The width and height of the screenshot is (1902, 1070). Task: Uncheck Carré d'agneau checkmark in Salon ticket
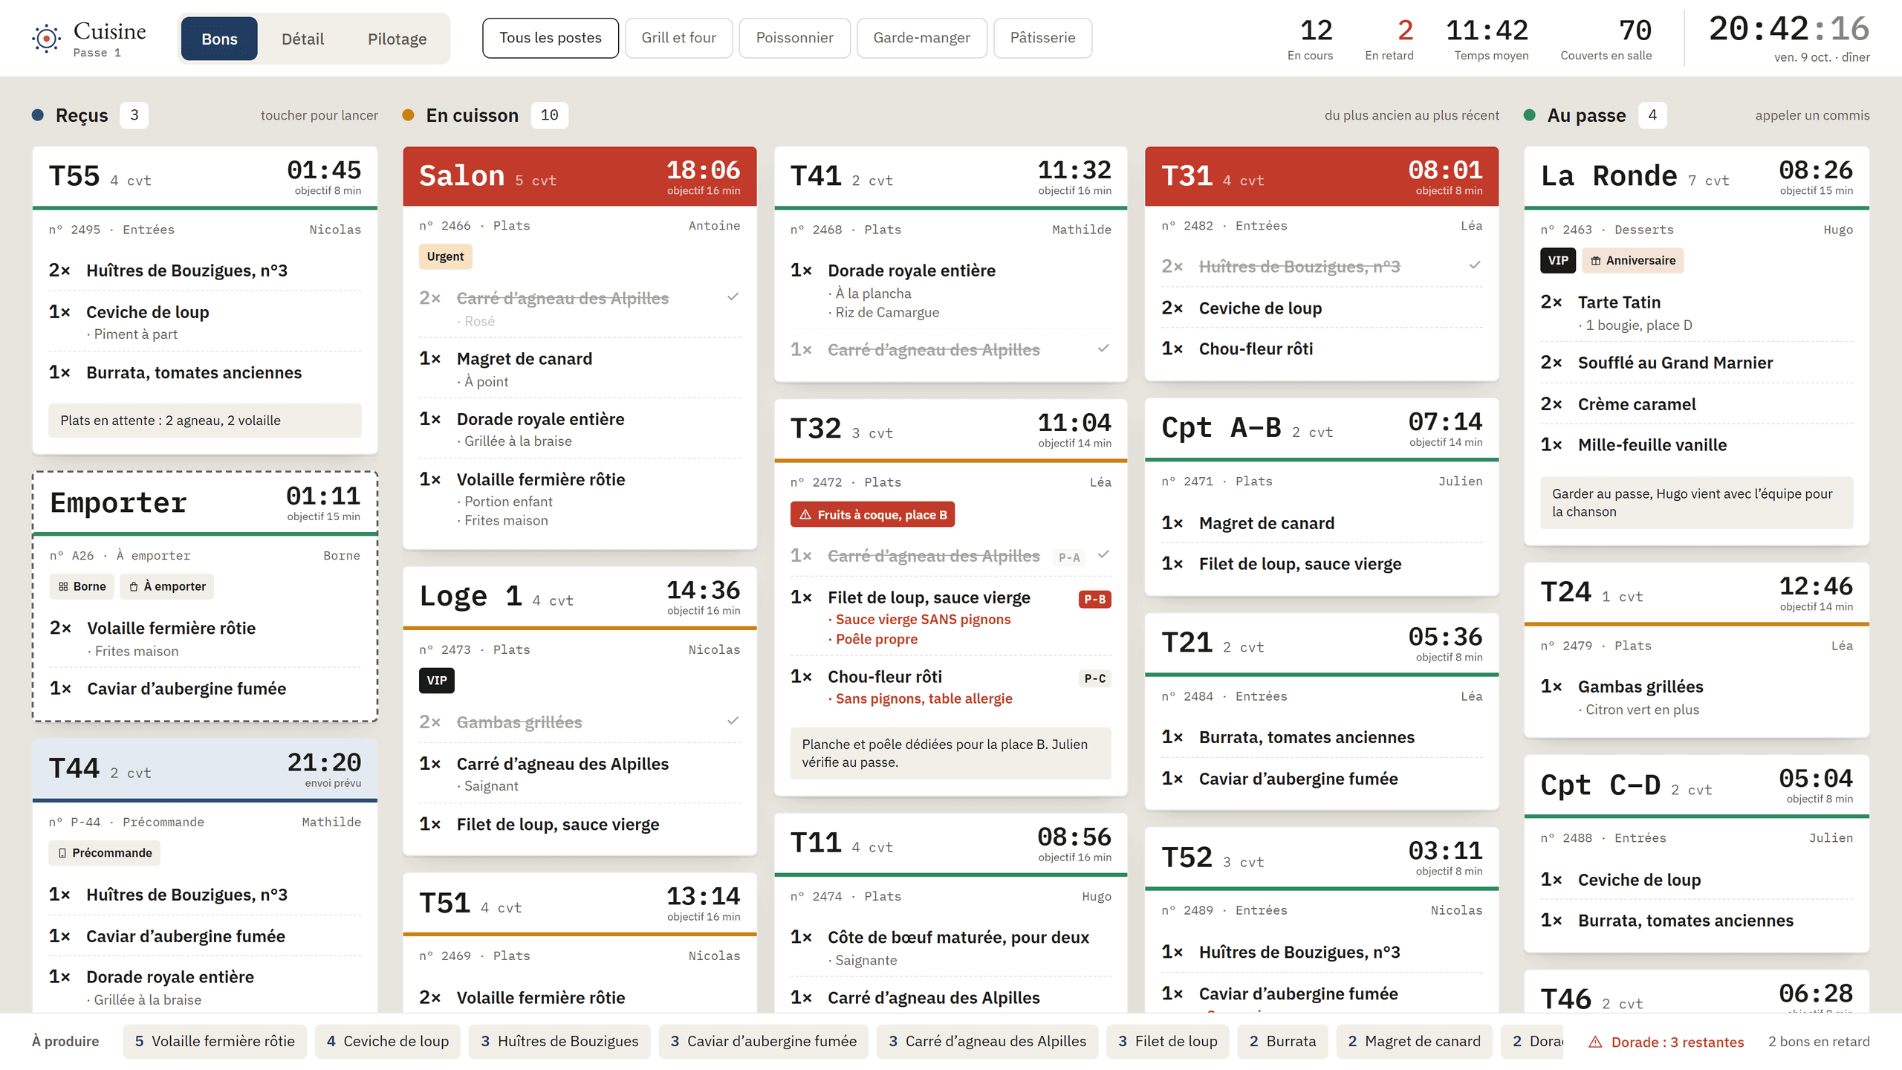click(x=733, y=297)
